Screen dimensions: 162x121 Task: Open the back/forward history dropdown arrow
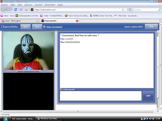coord(11,10)
